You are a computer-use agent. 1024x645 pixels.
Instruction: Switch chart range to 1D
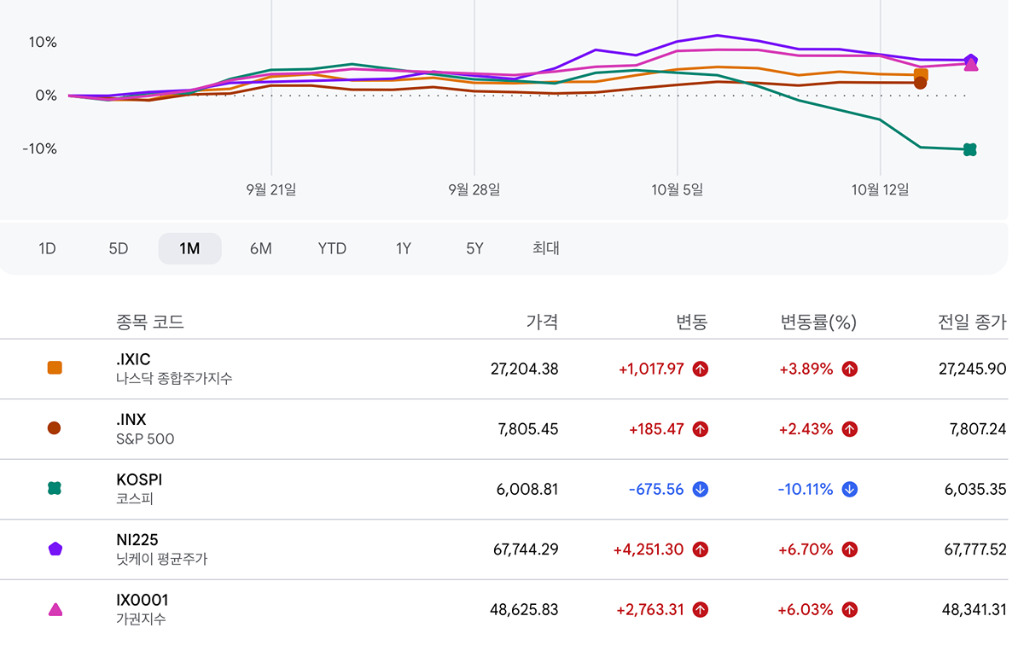coord(47,249)
